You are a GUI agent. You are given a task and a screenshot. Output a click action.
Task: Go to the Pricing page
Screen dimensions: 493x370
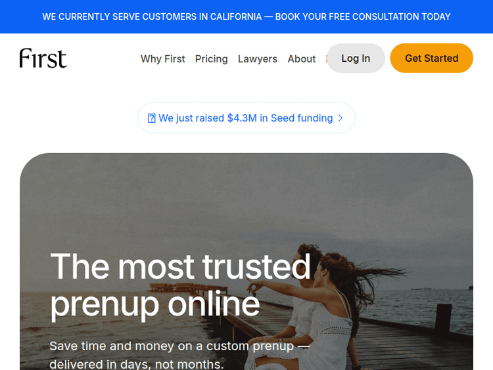click(211, 58)
